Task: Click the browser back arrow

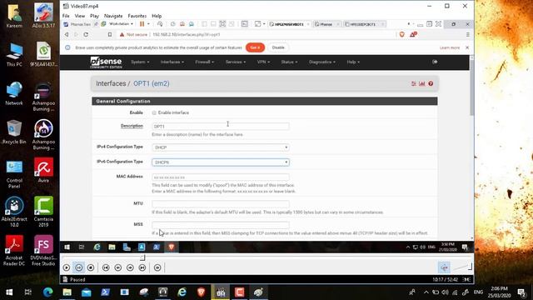Action: 67,35
